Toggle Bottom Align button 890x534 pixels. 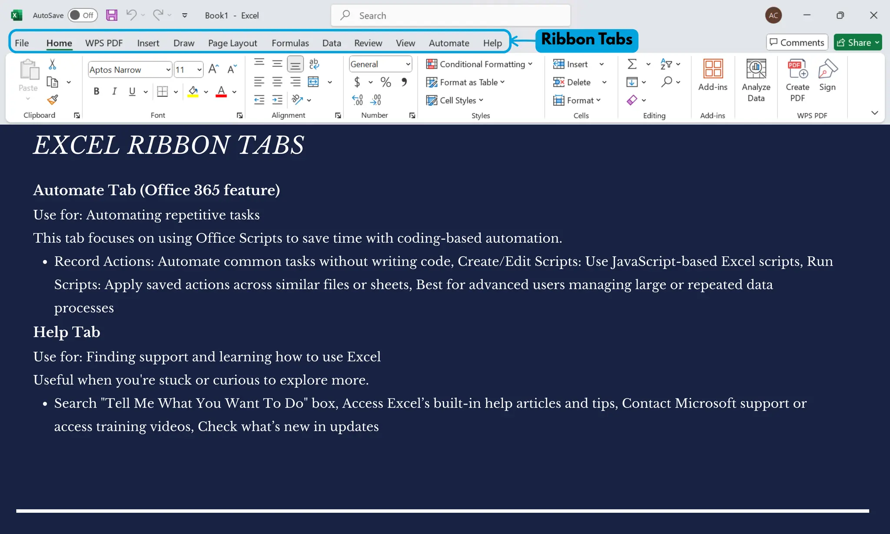click(x=296, y=64)
